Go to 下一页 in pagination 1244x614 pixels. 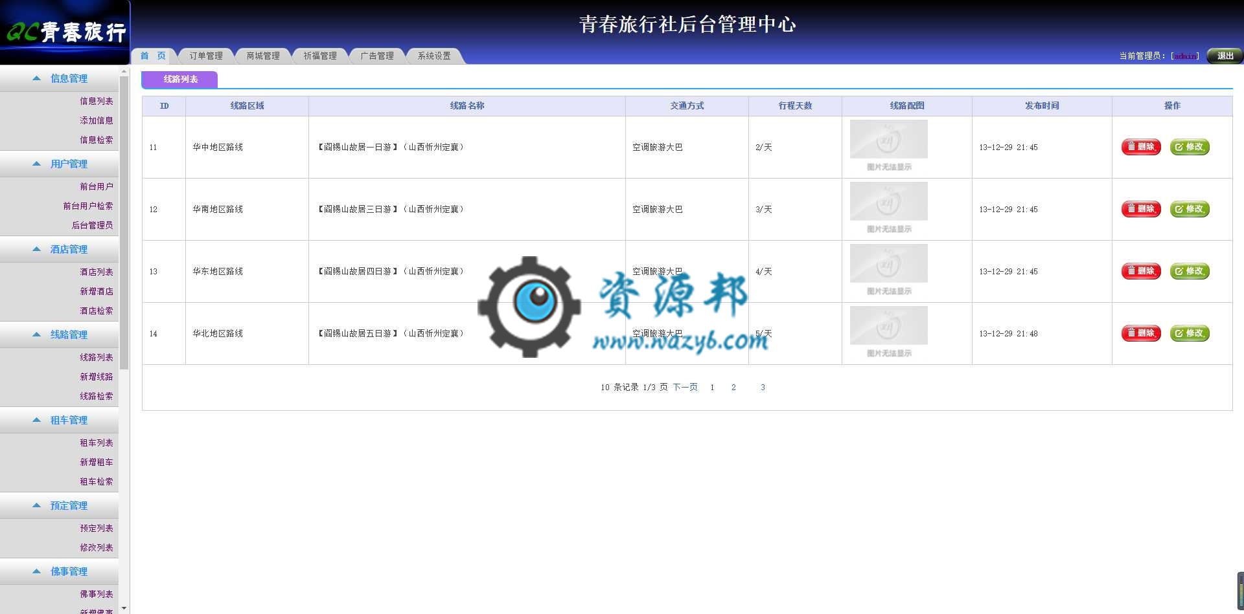(x=685, y=387)
